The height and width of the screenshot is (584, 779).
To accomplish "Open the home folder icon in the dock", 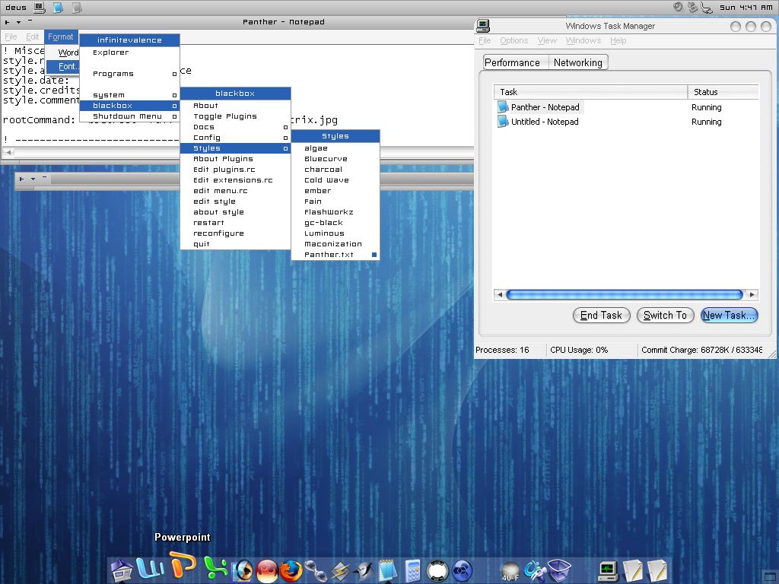I will [122, 570].
